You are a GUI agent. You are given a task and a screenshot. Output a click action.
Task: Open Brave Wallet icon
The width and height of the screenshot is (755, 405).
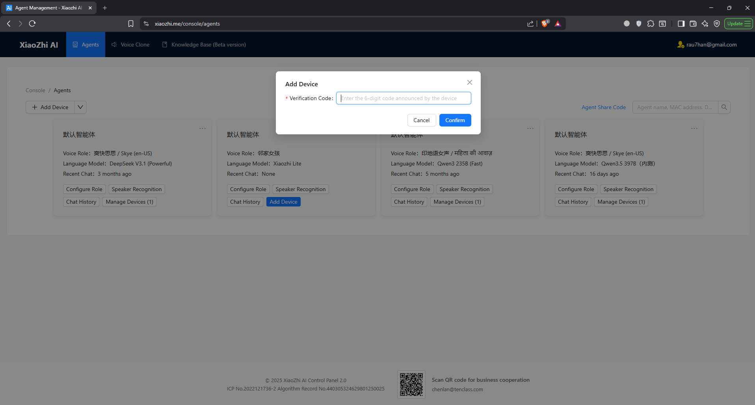point(693,24)
